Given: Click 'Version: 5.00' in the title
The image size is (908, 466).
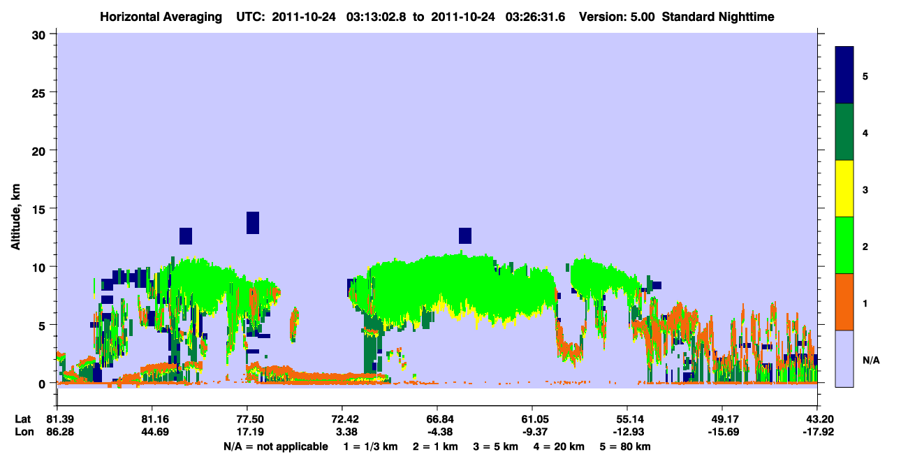Looking at the screenshot, I should click(x=616, y=17).
